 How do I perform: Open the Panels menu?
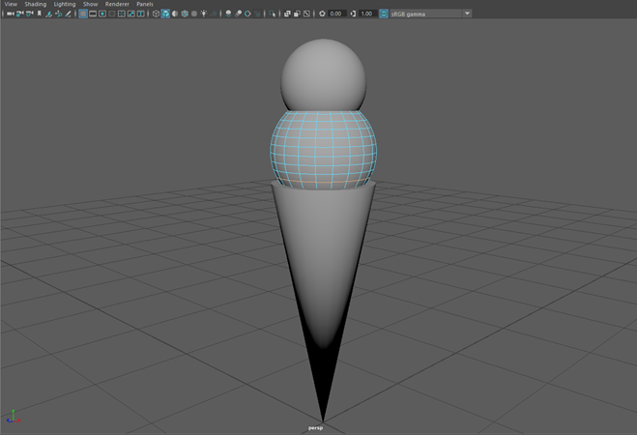point(145,4)
